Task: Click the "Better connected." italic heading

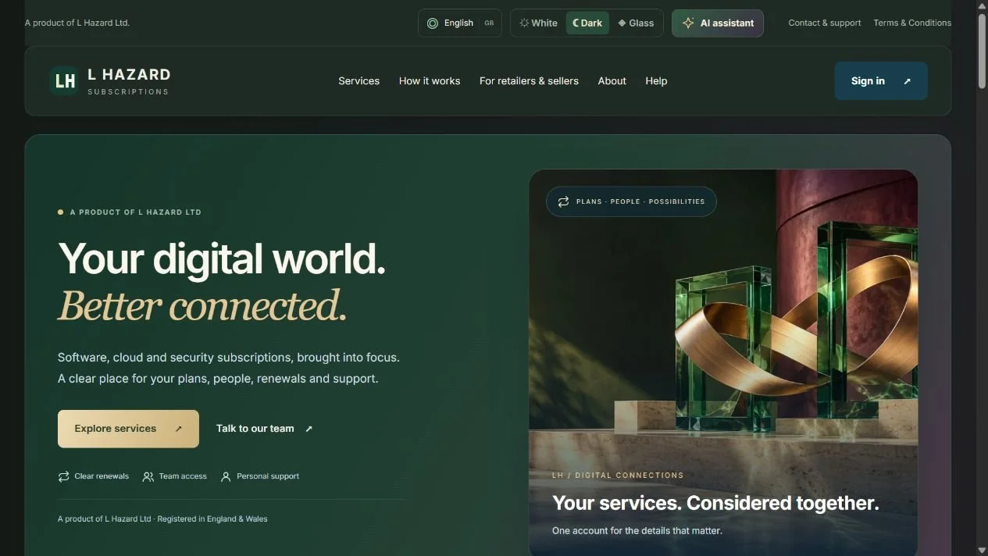Action: 202,305
